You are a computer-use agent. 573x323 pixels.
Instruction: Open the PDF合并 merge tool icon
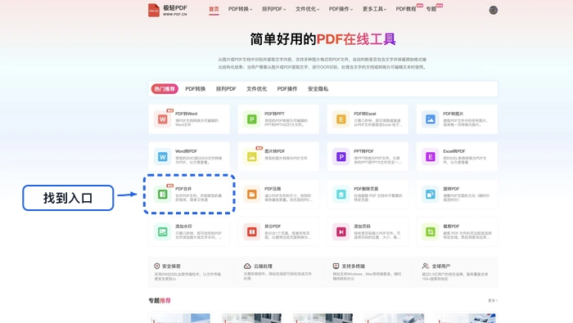click(x=163, y=194)
